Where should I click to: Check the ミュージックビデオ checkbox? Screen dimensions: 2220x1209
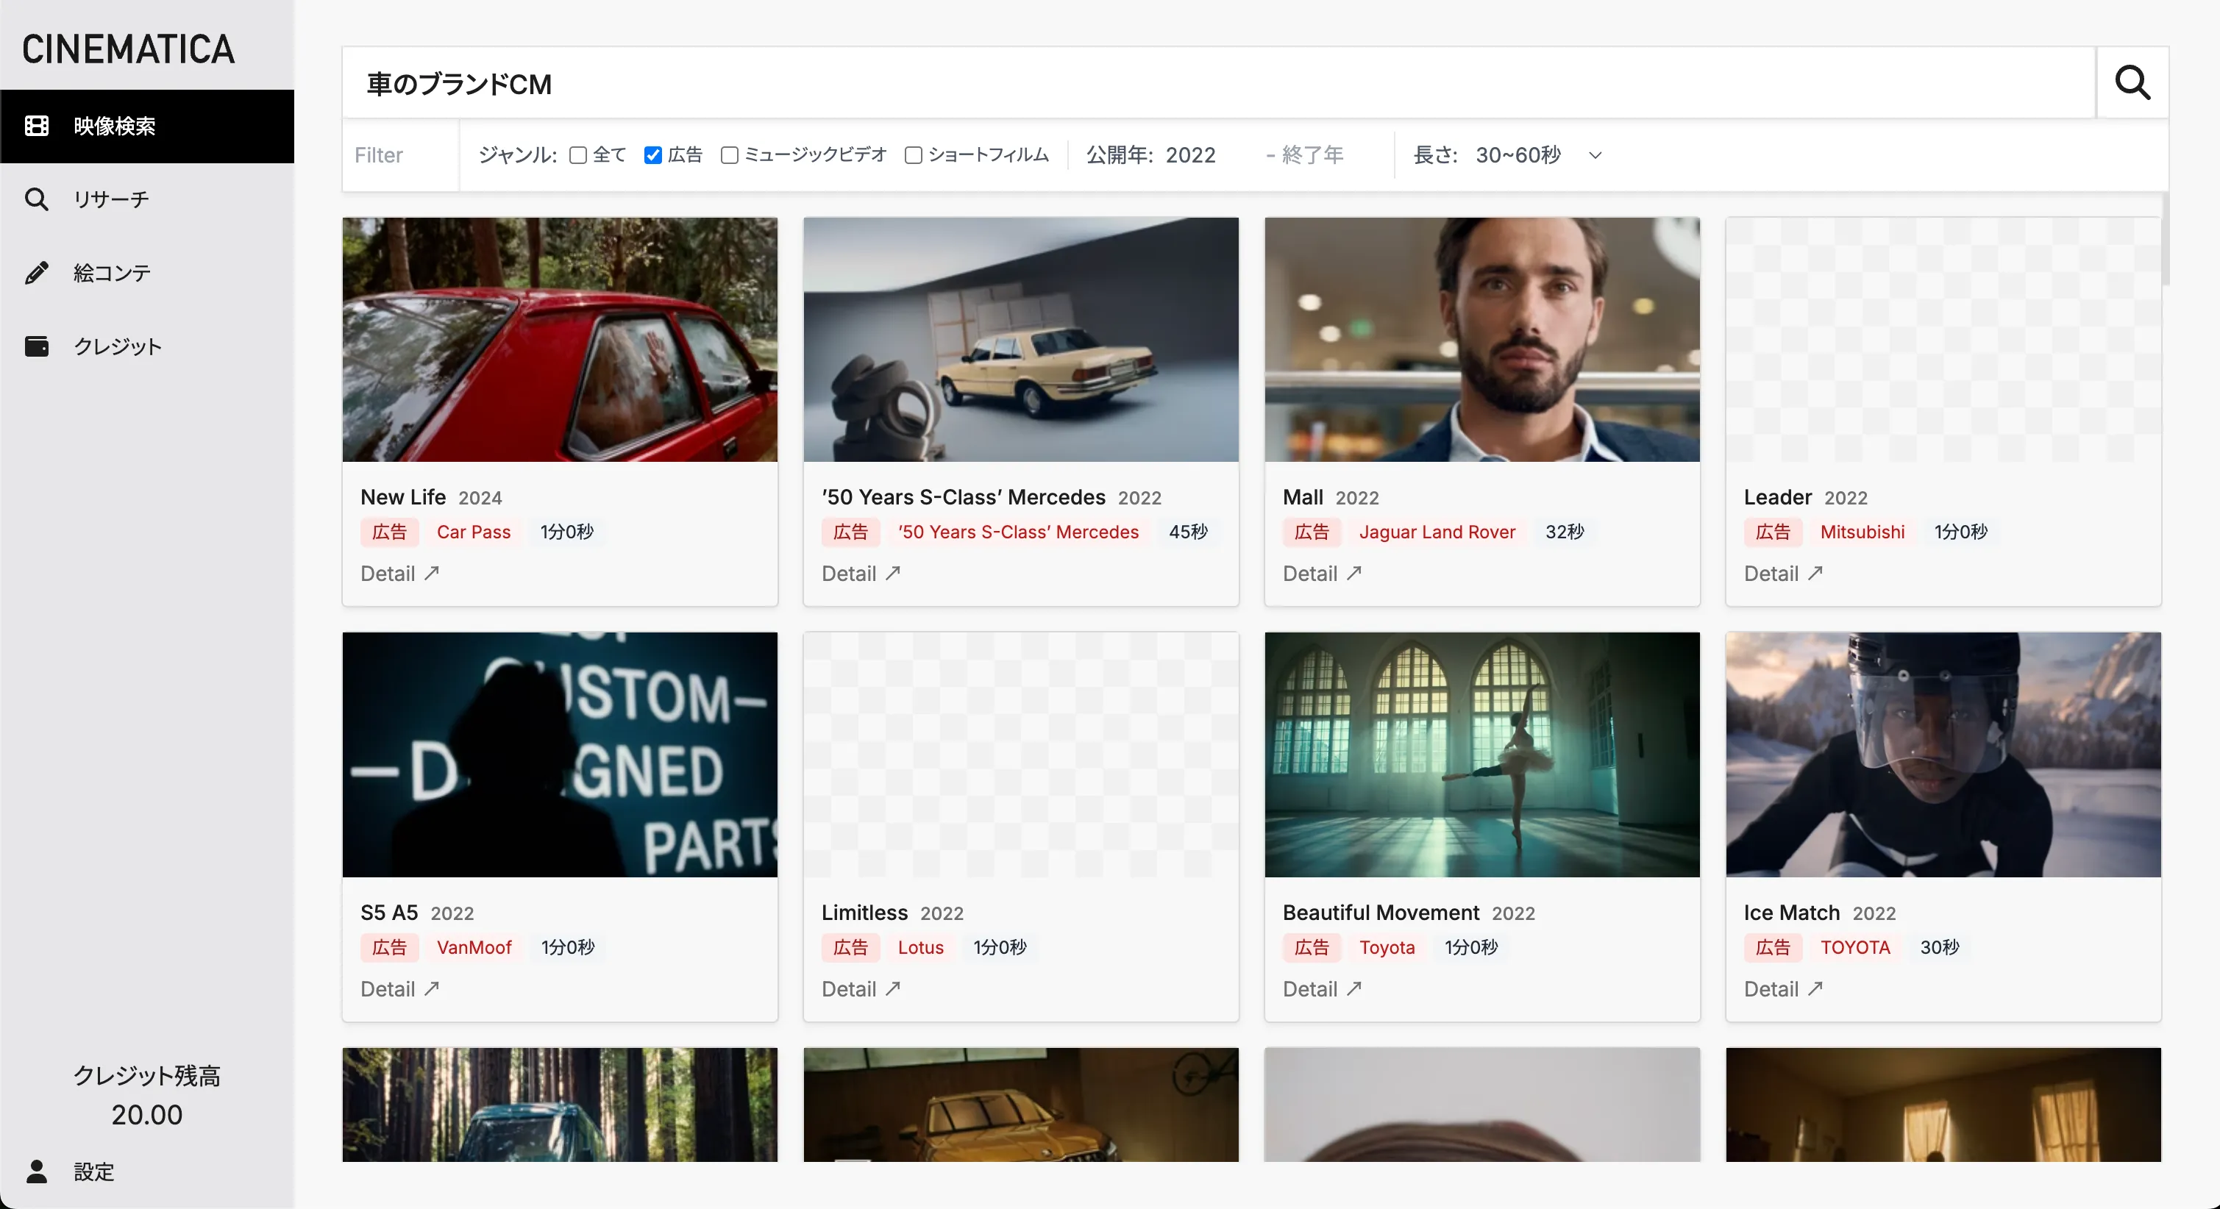(x=729, y=155)
